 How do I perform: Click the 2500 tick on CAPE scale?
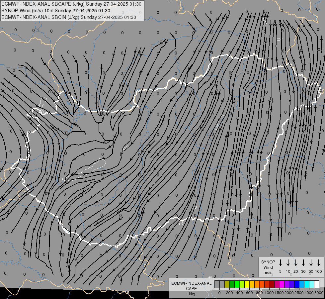click(299, 293)
